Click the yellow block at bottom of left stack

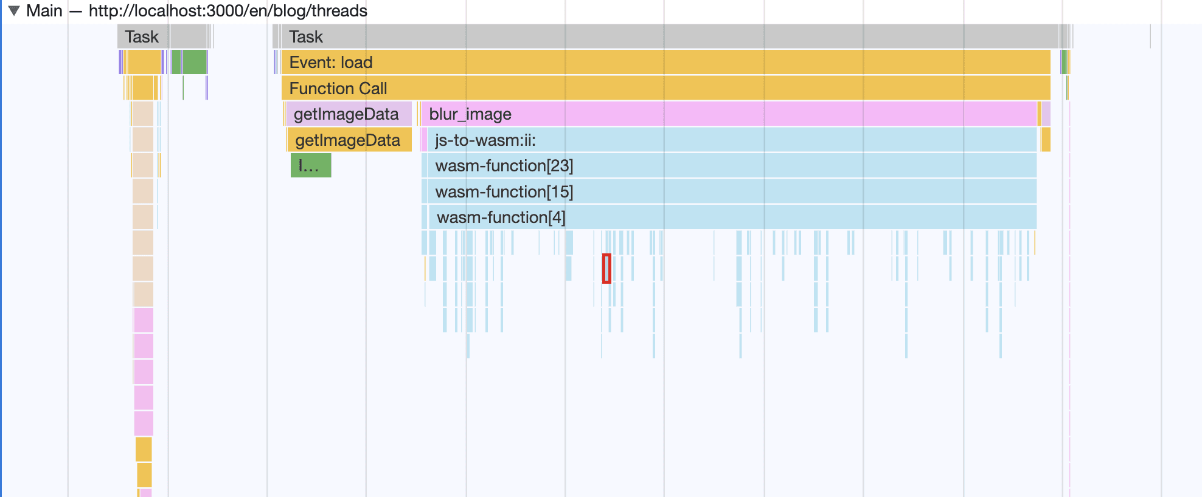pyautogui.click(x=144, y=475)
